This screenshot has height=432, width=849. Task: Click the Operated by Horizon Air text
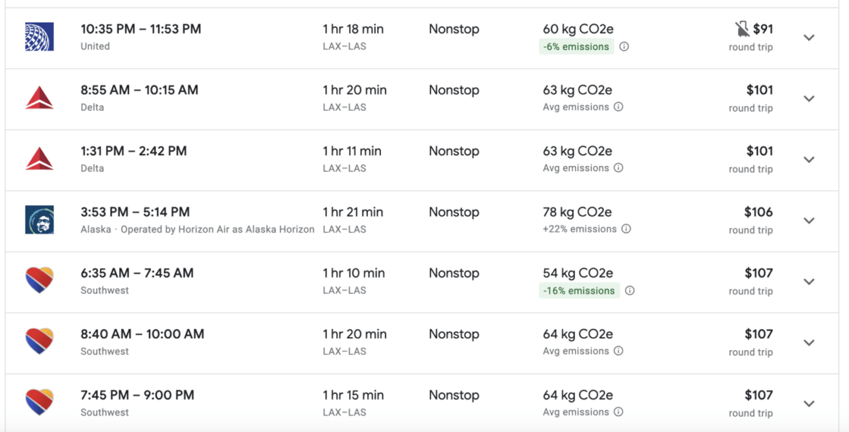(196, 229)
